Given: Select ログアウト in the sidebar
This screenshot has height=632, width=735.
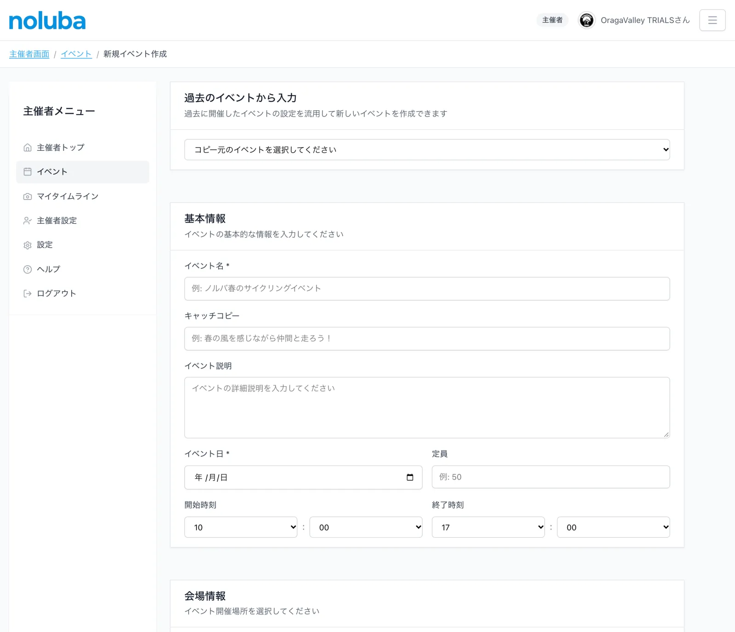Looking at the screenshot, I should 83,294.
